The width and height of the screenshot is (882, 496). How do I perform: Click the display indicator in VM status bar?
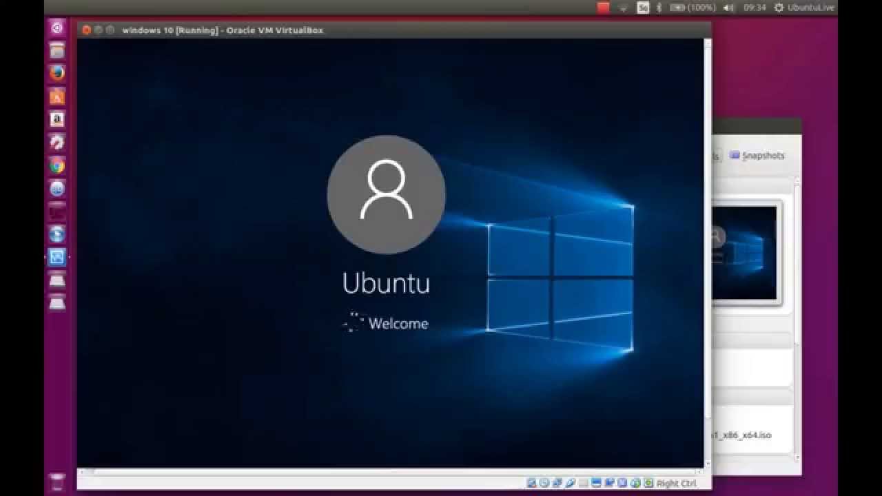[596, 483]
